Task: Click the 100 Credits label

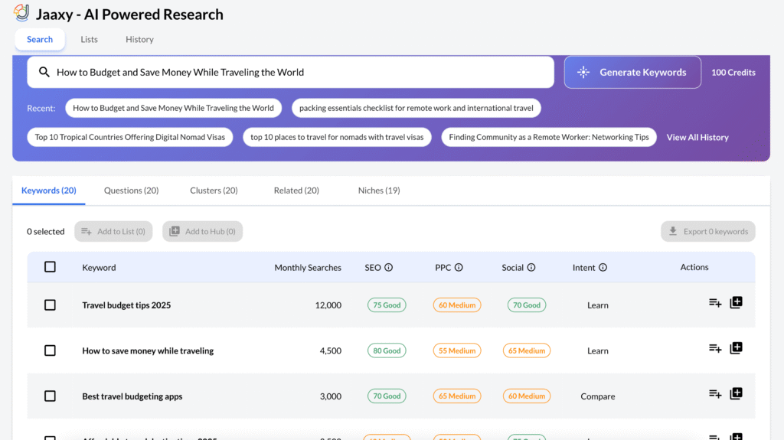Action: click(x=733, y=73)
